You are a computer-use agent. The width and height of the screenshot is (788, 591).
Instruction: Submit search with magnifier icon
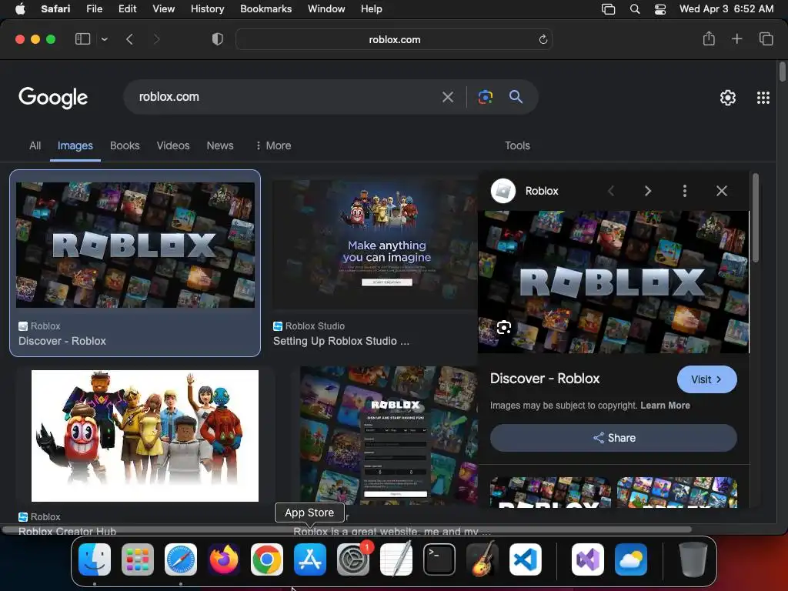[516, 96]
